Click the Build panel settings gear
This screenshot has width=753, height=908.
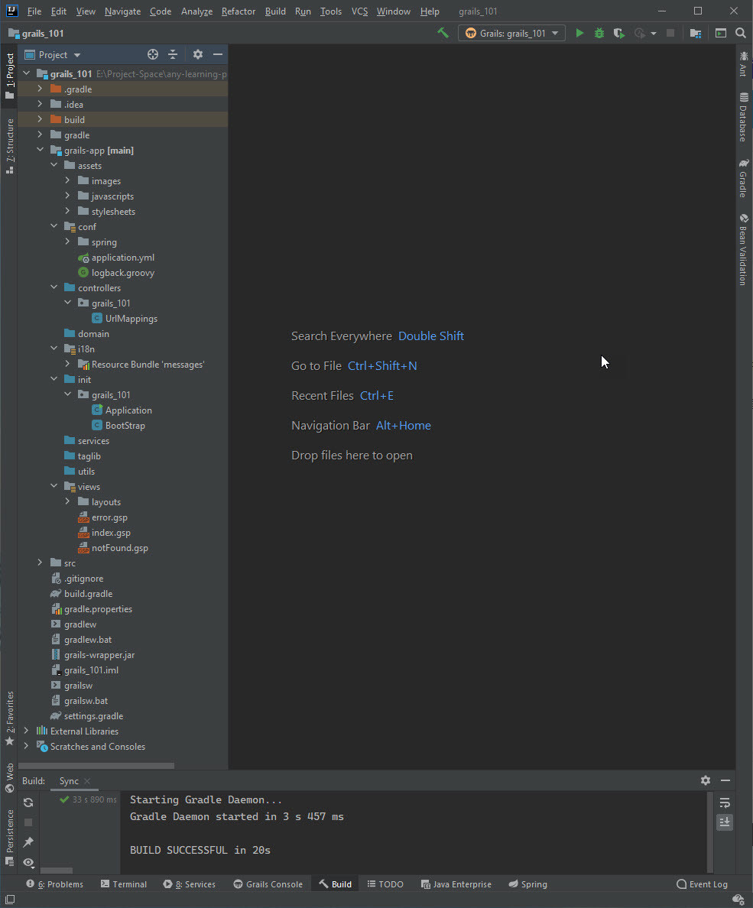(705, 780)
